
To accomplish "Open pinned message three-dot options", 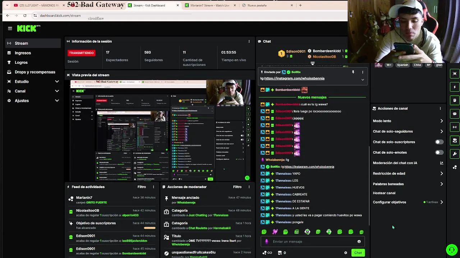I will 363,72.
